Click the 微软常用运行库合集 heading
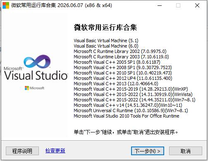Image resolution: width=208 pixels, height=161 pixels. pyautogui.click(x=105, y=27)
